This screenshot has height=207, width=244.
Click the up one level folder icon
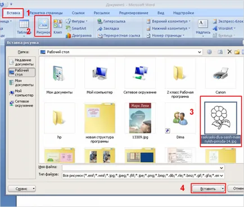(220, 52)
